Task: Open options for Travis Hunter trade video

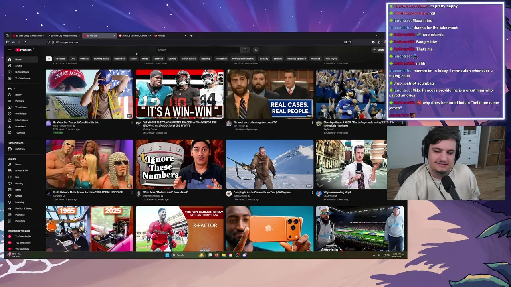Action: coord(222,122)
